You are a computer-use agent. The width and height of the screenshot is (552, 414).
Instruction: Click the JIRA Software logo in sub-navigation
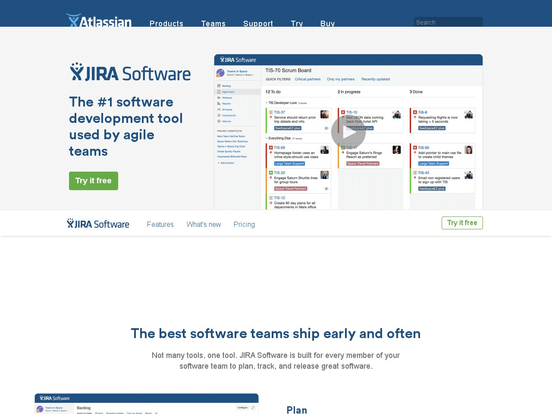click(98, 223)
